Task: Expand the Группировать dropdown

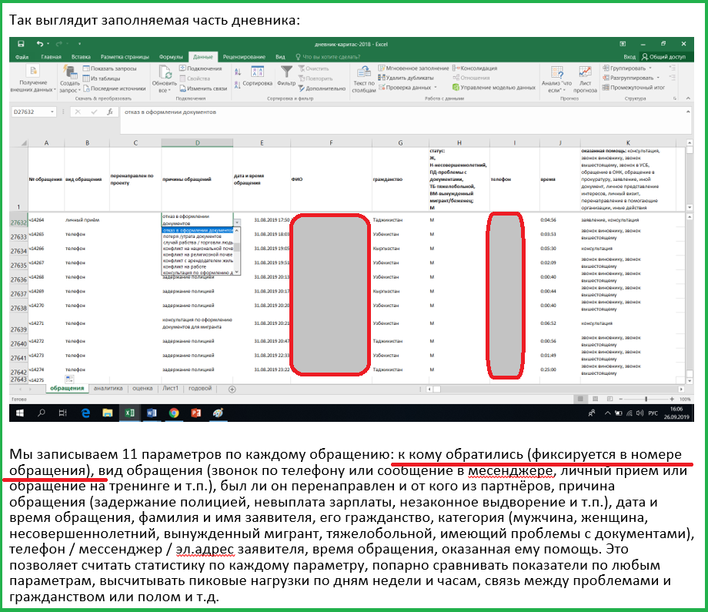Action: click(x=650, y=69)
